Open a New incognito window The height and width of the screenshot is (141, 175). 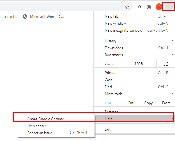pyautogui.click(x=135, y=30)
